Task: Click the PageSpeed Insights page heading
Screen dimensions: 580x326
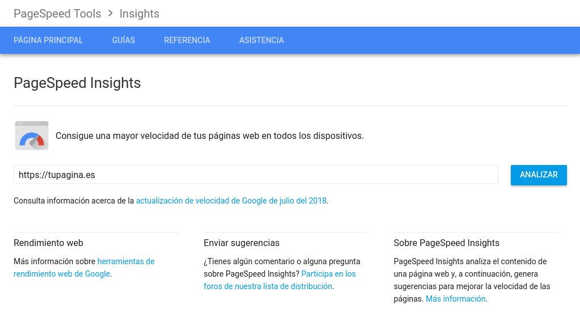Action: pos(77,83)
